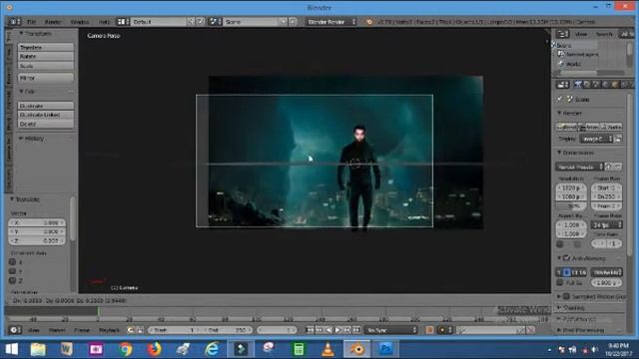
Task: Open the Windows Start menu
Action: pyautogui.click(x=11, y=349)
